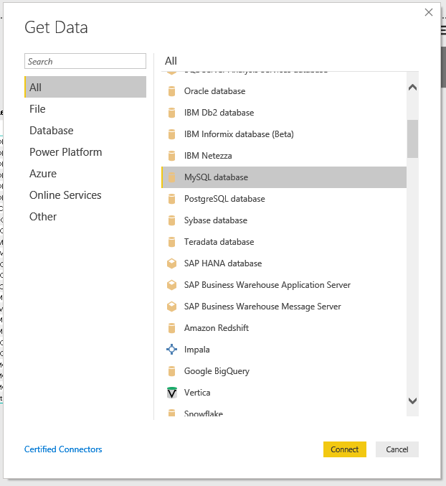The height and width of the screenshot is (486, 446).
Task: Click the IBM Informix database icon
Action: (171, 134)
